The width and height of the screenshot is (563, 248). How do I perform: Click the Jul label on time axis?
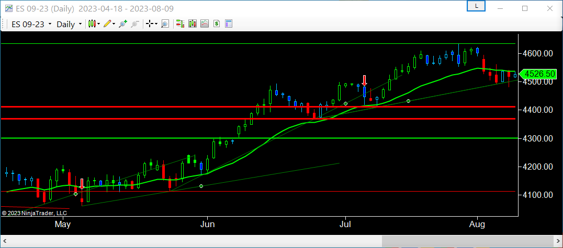click(x=345, y=225)
